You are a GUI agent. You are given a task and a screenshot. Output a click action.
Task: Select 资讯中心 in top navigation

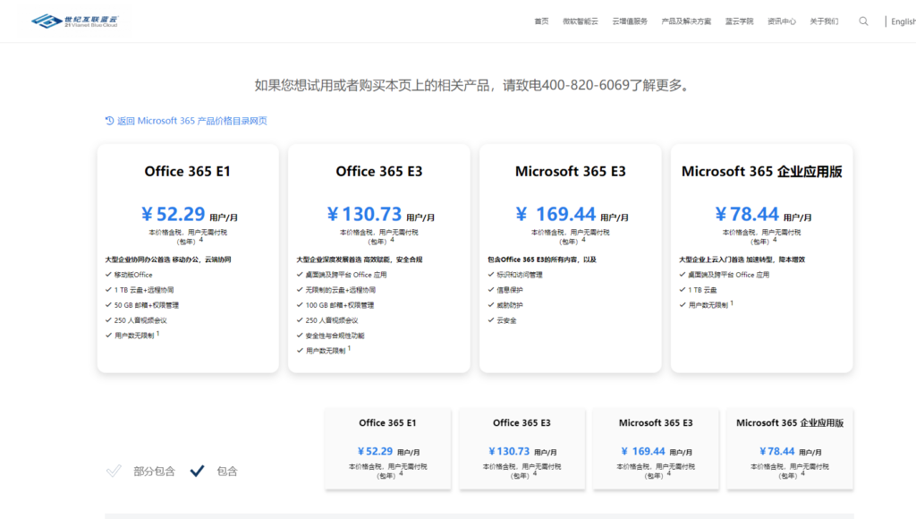click(782, 21)
